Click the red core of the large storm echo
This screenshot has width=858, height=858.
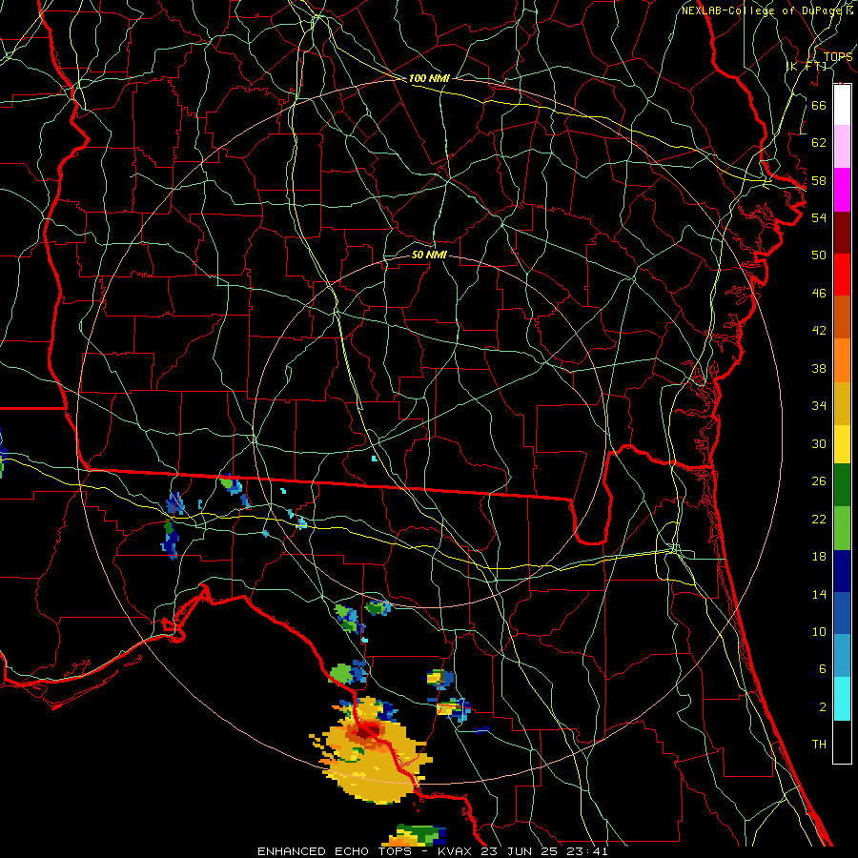(369, 730)
